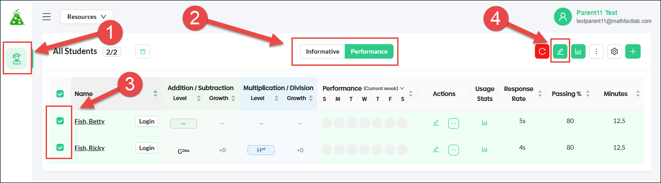Open the three-dot more options toolbar menu
Image resolution: width=661 pixels, height=183 pixels.
pyautogui.click(x=596, y=51)
